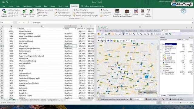Open the Page Layout ribbon tab
194x109 pixels.
pos(28,6)
